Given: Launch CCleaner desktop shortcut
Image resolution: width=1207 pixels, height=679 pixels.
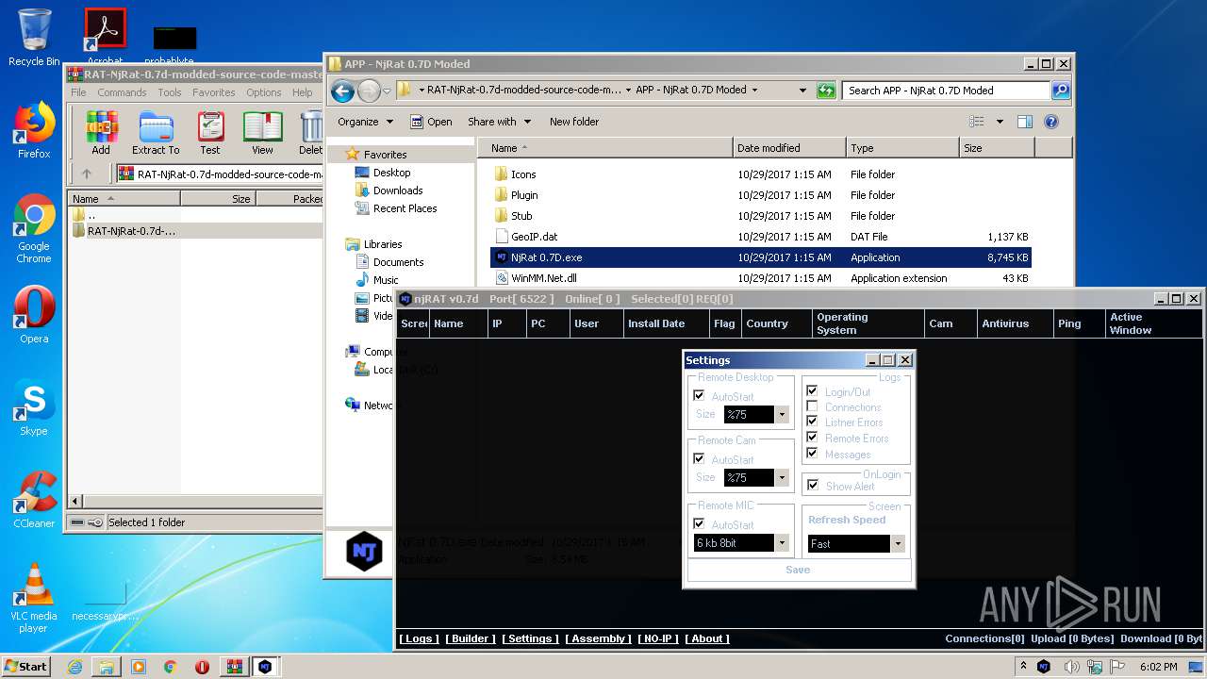Looking at the screenshot, I should (34, 499).
